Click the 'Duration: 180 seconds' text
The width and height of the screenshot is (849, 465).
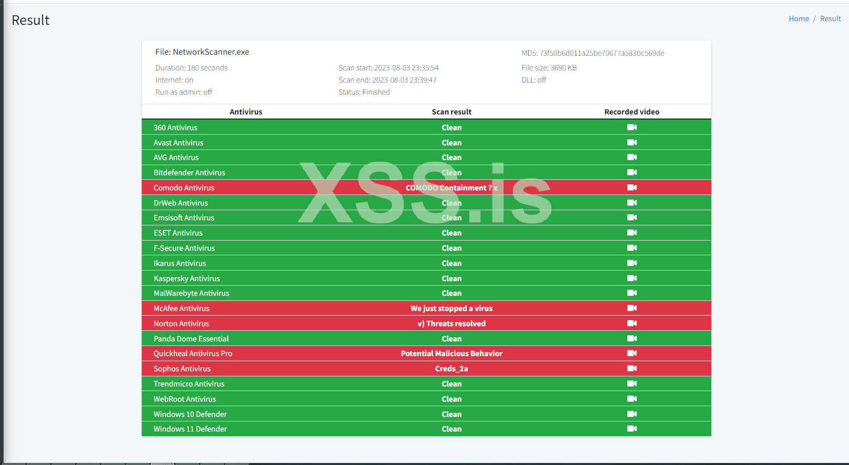(191, 68)
